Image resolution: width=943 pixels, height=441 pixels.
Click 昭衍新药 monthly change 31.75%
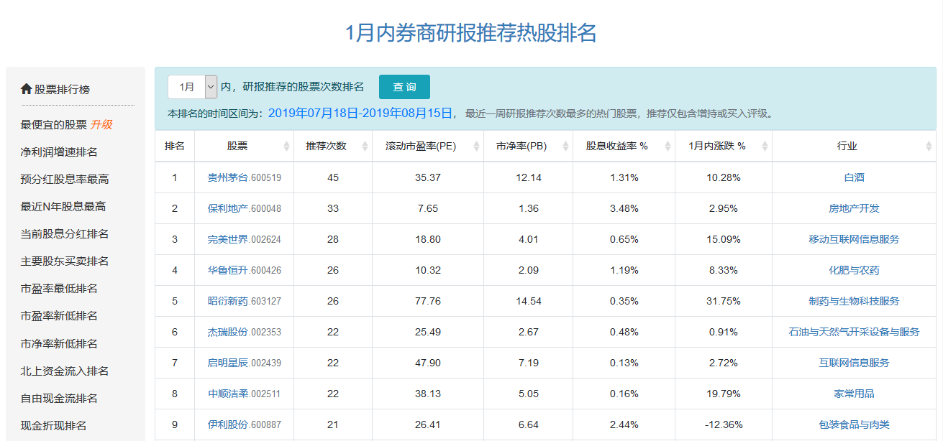click(x=723, y=301)
